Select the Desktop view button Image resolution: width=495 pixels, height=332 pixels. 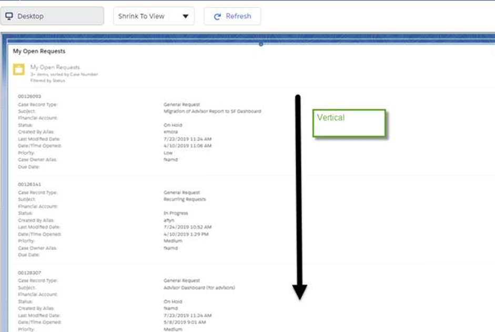pos(52,16)
